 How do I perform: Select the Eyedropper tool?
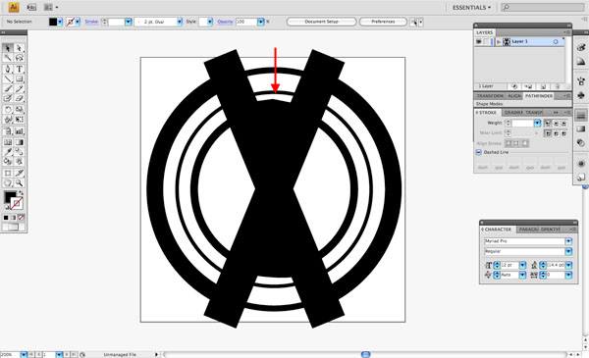point(8,152)
